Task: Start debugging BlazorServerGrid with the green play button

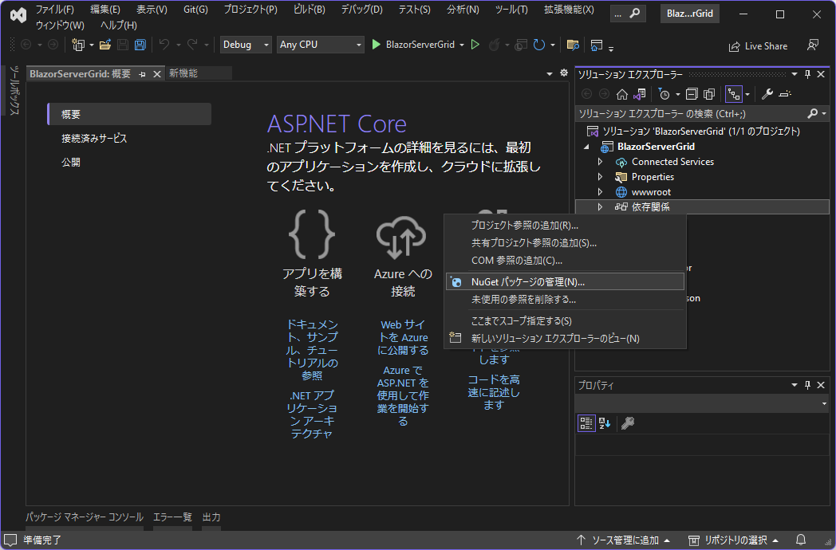Action: coord(376,45)
